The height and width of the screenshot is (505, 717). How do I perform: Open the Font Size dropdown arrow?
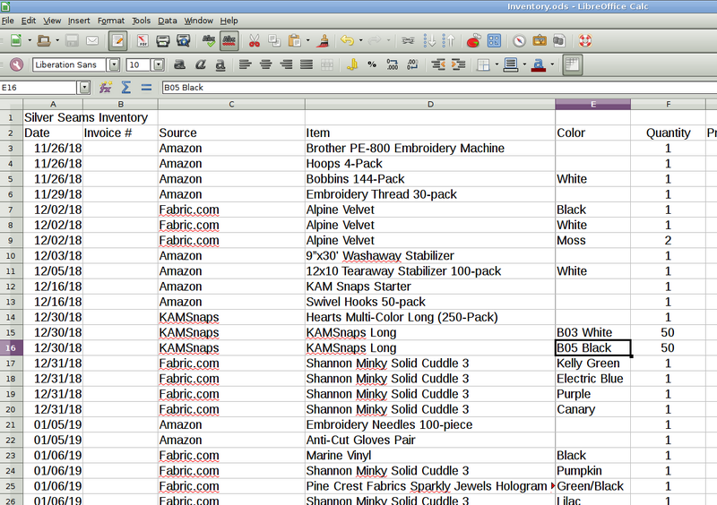click(159, 64)
